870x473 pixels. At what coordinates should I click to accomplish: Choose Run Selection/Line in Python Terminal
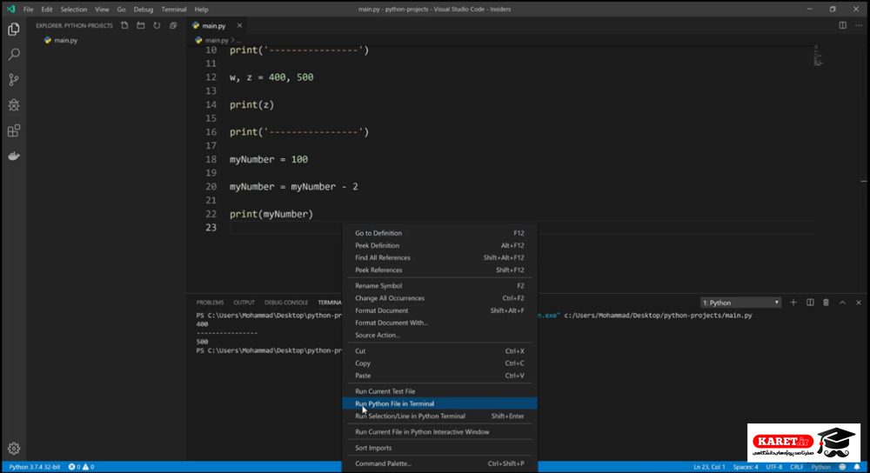point(439,416)
